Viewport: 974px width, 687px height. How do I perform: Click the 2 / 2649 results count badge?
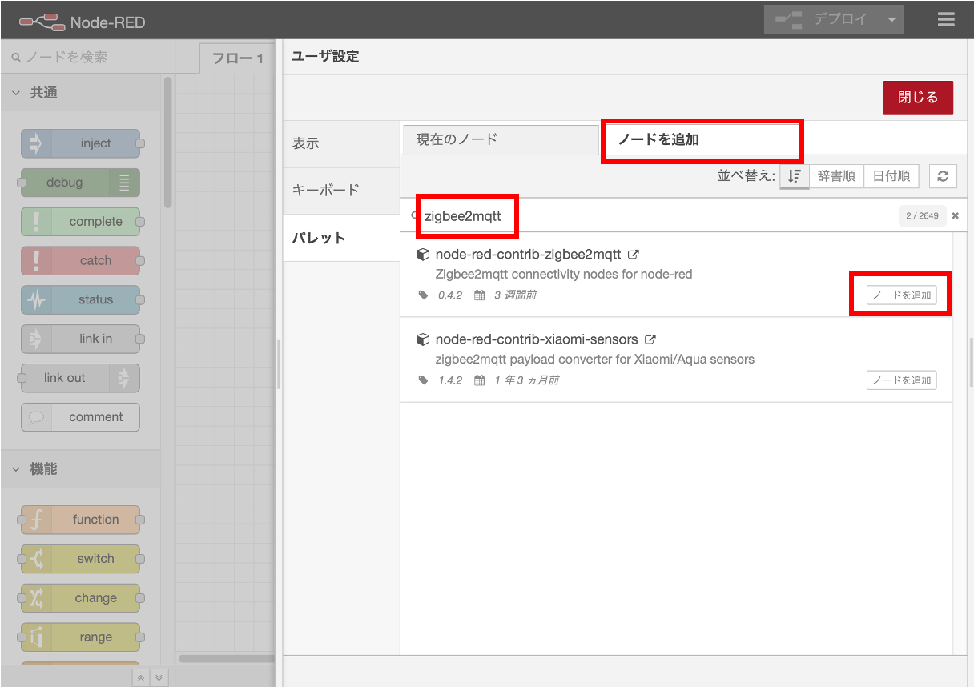coord(923,215)
